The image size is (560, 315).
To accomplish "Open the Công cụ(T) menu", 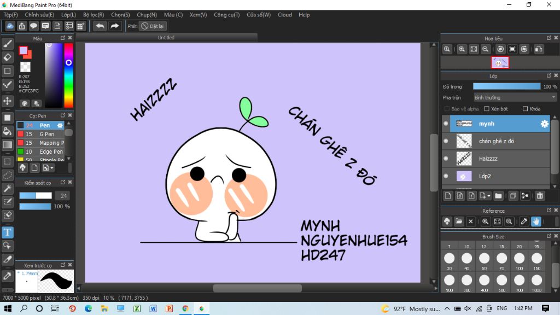I will tap(227, 15).
